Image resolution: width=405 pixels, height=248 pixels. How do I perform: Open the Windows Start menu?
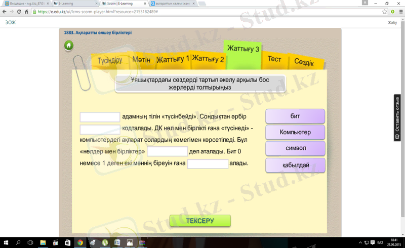point(6,243)
